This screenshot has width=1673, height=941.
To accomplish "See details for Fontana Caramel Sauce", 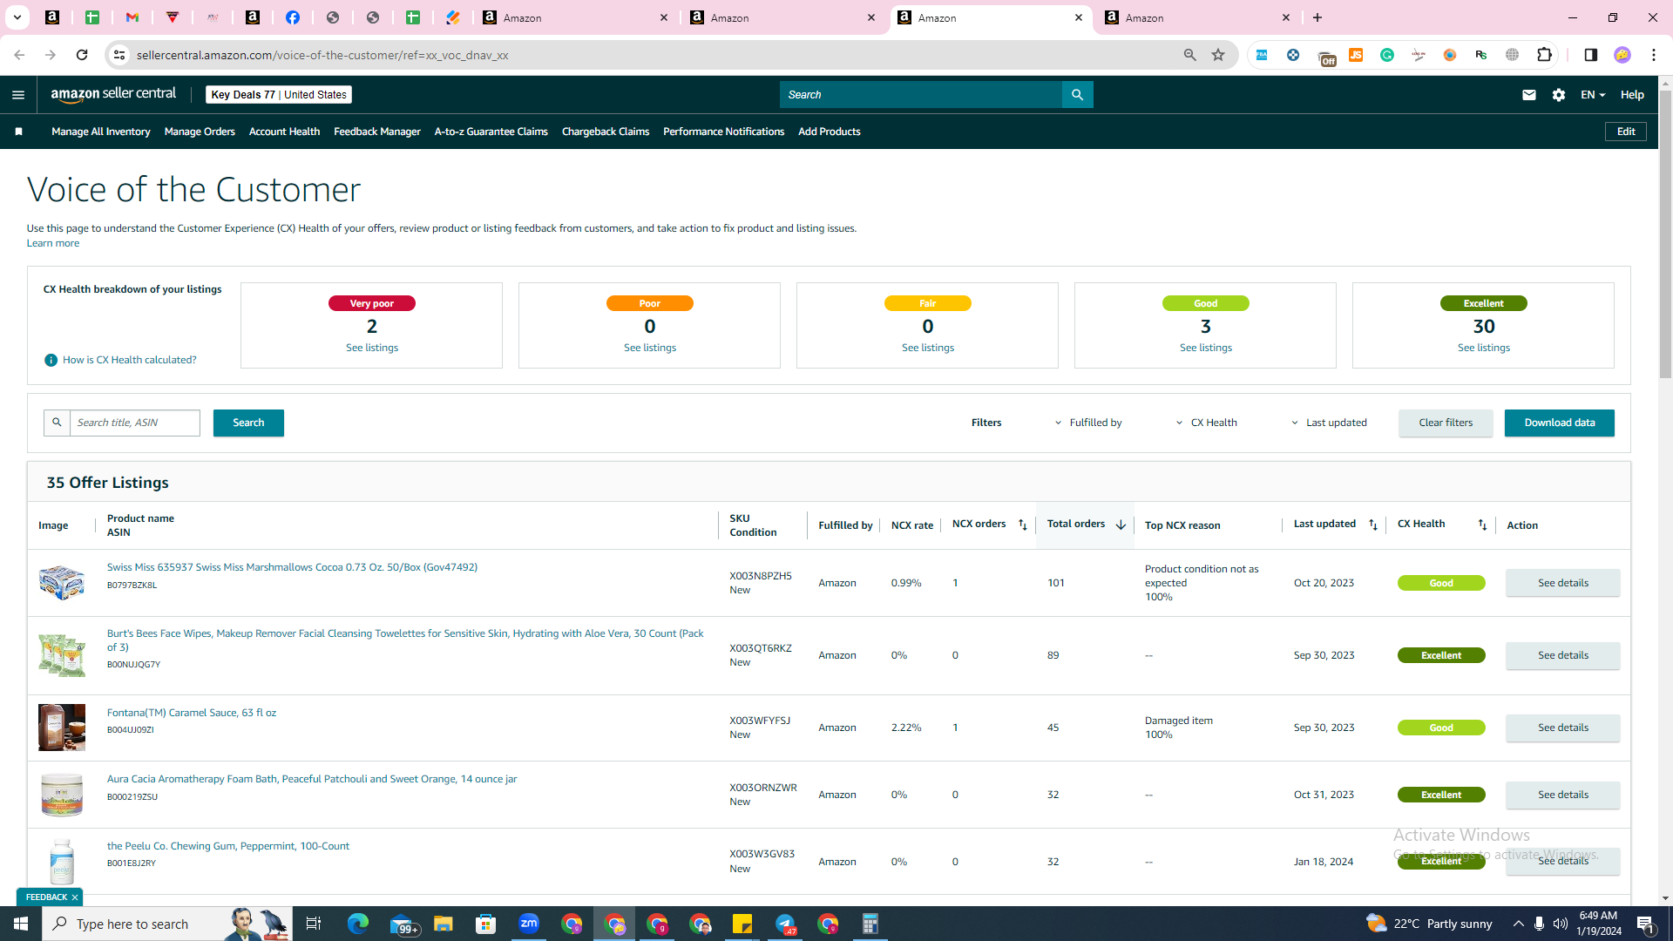I will coord(1563,728).
